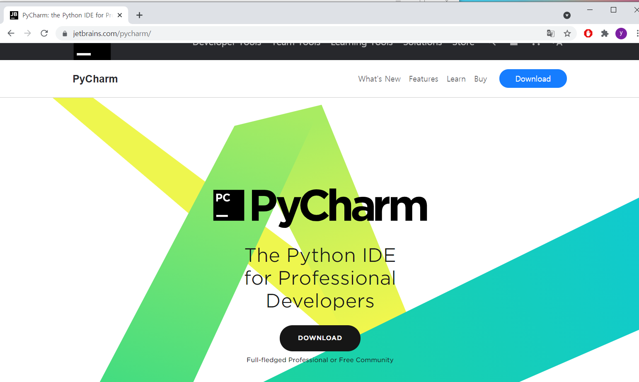Open the red AdBlock extension icon
Viewport: 639px width, 382px height.
[x=588, y=34]
